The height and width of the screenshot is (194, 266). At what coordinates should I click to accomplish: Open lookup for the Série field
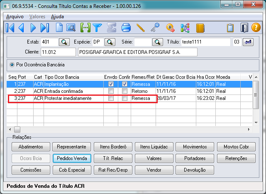tap(158, 42)
